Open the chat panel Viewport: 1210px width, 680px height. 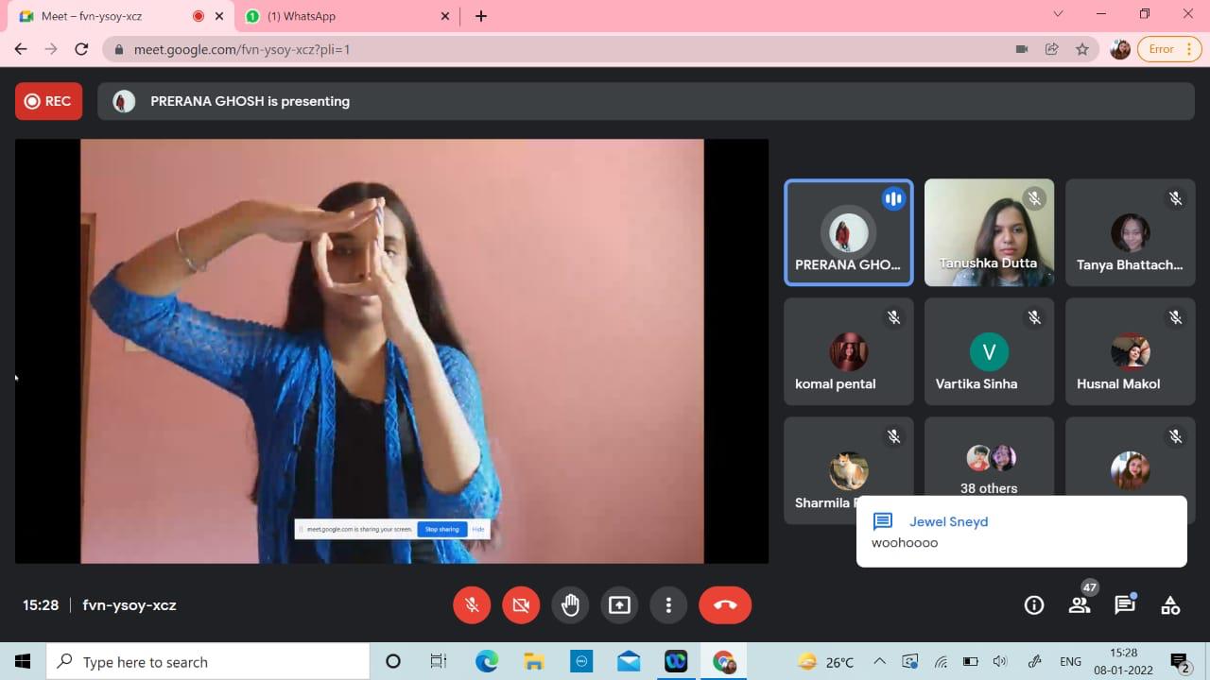[1125, 605]
